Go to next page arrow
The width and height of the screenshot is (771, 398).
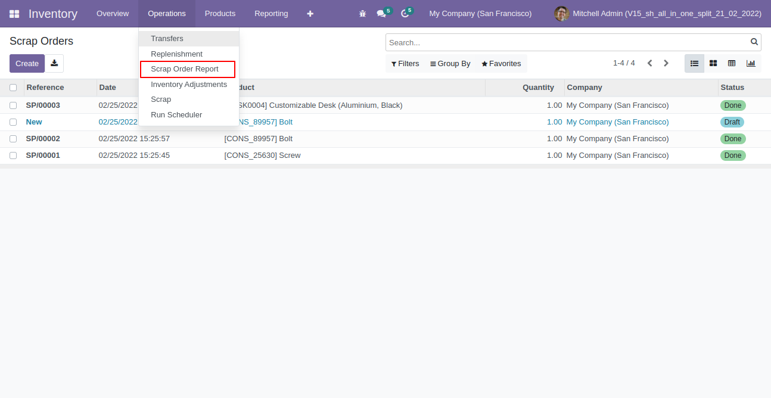coord(666,63)
